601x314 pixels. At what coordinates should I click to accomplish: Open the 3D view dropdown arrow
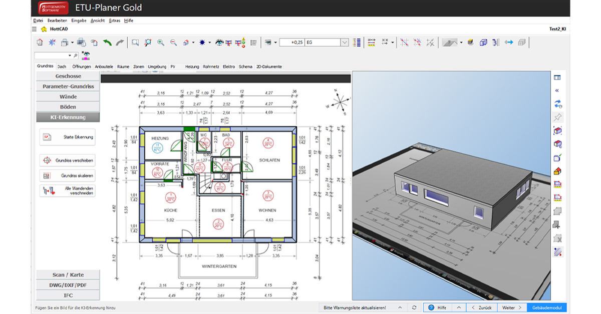[193, 42]
